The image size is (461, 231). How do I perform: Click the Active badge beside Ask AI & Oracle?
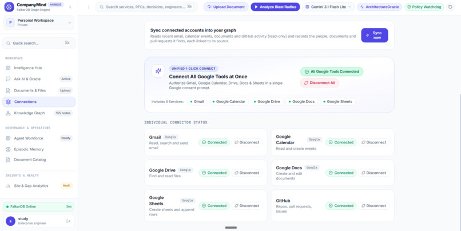coord(66,79)
